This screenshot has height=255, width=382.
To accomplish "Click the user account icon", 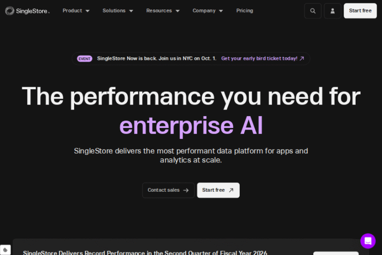I will (333, 11).
